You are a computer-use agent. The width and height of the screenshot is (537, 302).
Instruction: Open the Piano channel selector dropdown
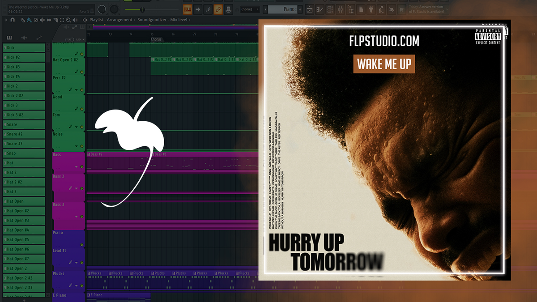pos(286,9)
